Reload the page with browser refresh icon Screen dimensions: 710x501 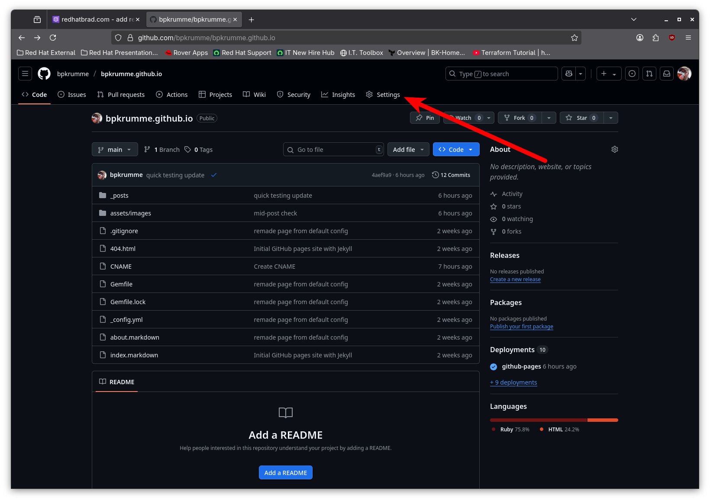(x=53, y=38)
